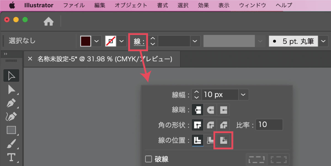Viewport: 331px width, 166px height.
Task: Select the Pen tool
Action: (x=11, y=103)
